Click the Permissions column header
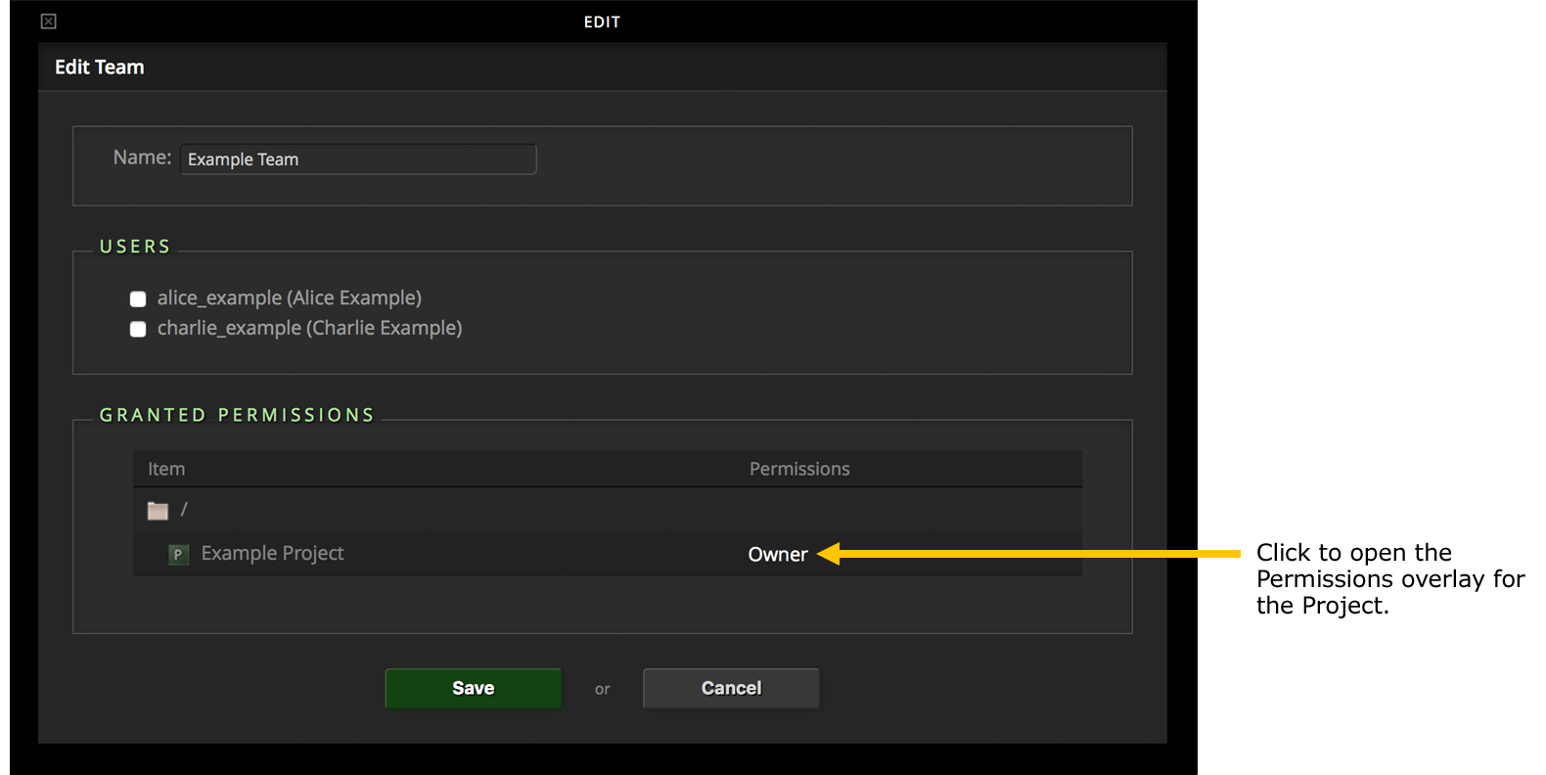 (799, 470)
